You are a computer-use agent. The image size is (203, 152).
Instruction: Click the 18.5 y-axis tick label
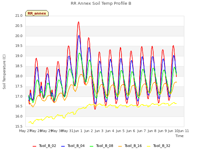[19, 66]
